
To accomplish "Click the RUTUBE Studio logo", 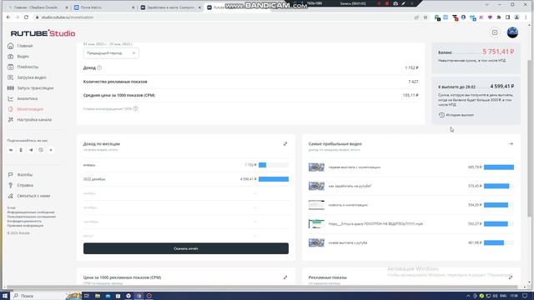I will point(43,33).
